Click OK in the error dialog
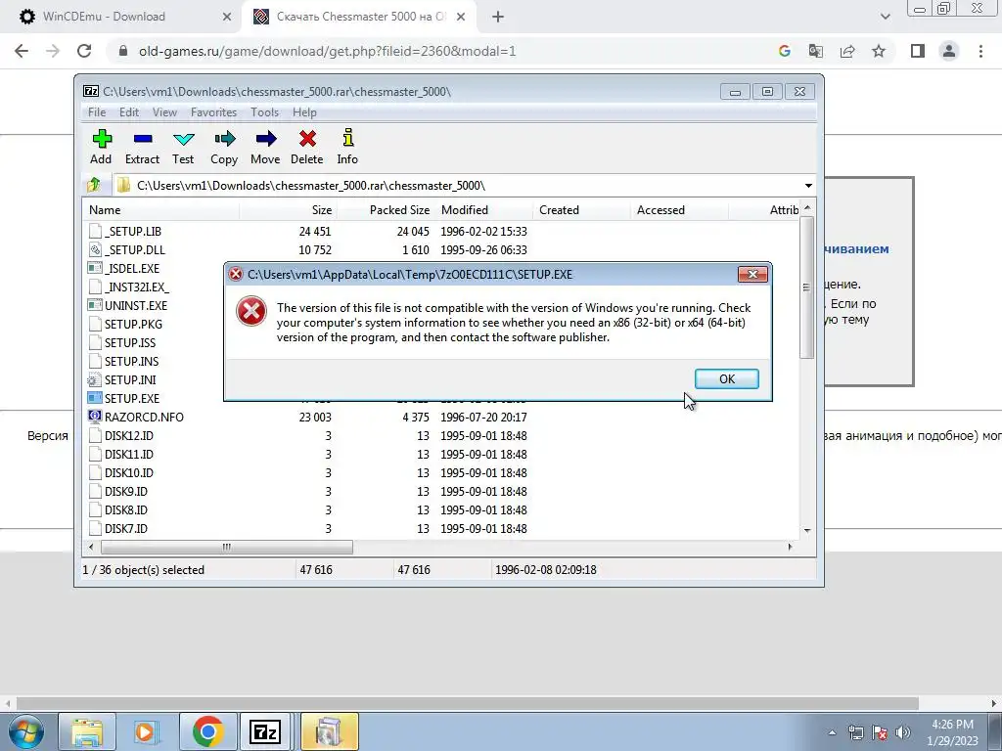The height and width of the screenshot is (751, 1002). pyautogui.click(x=727, y=378)
